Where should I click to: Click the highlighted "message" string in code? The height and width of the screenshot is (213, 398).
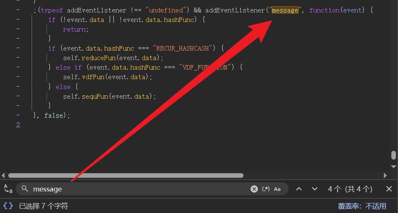click(285, 10)
